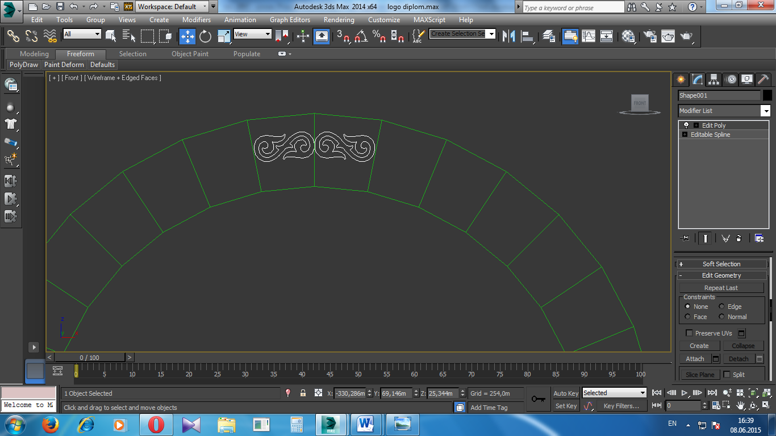Click the Render Production teapot icon

coord(686,36)
